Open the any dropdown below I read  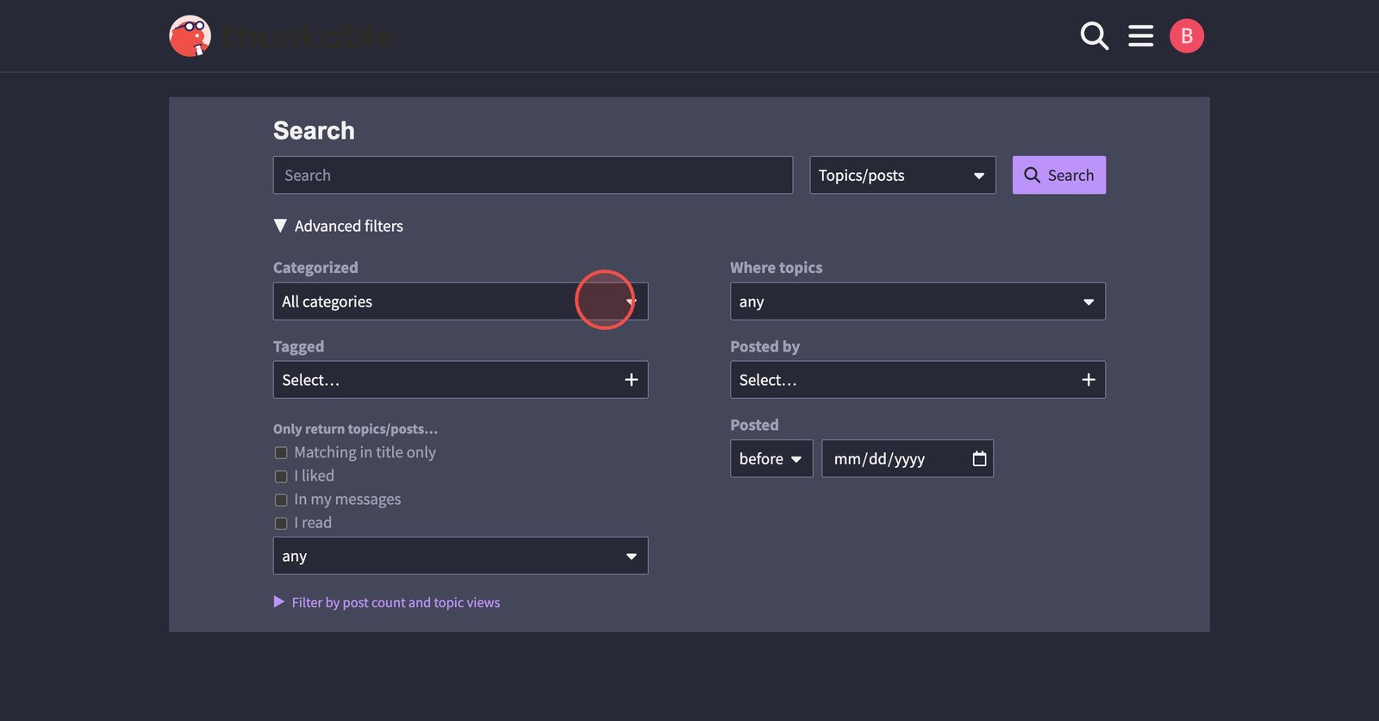(460, 556)
